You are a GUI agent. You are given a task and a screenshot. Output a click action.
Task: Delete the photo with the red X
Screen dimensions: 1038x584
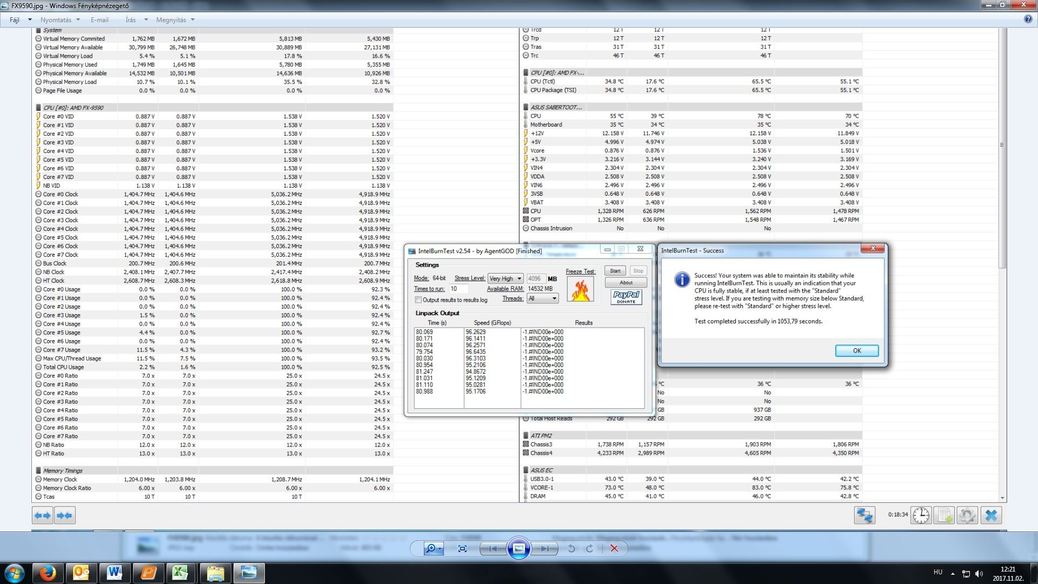tap(614, 548)
